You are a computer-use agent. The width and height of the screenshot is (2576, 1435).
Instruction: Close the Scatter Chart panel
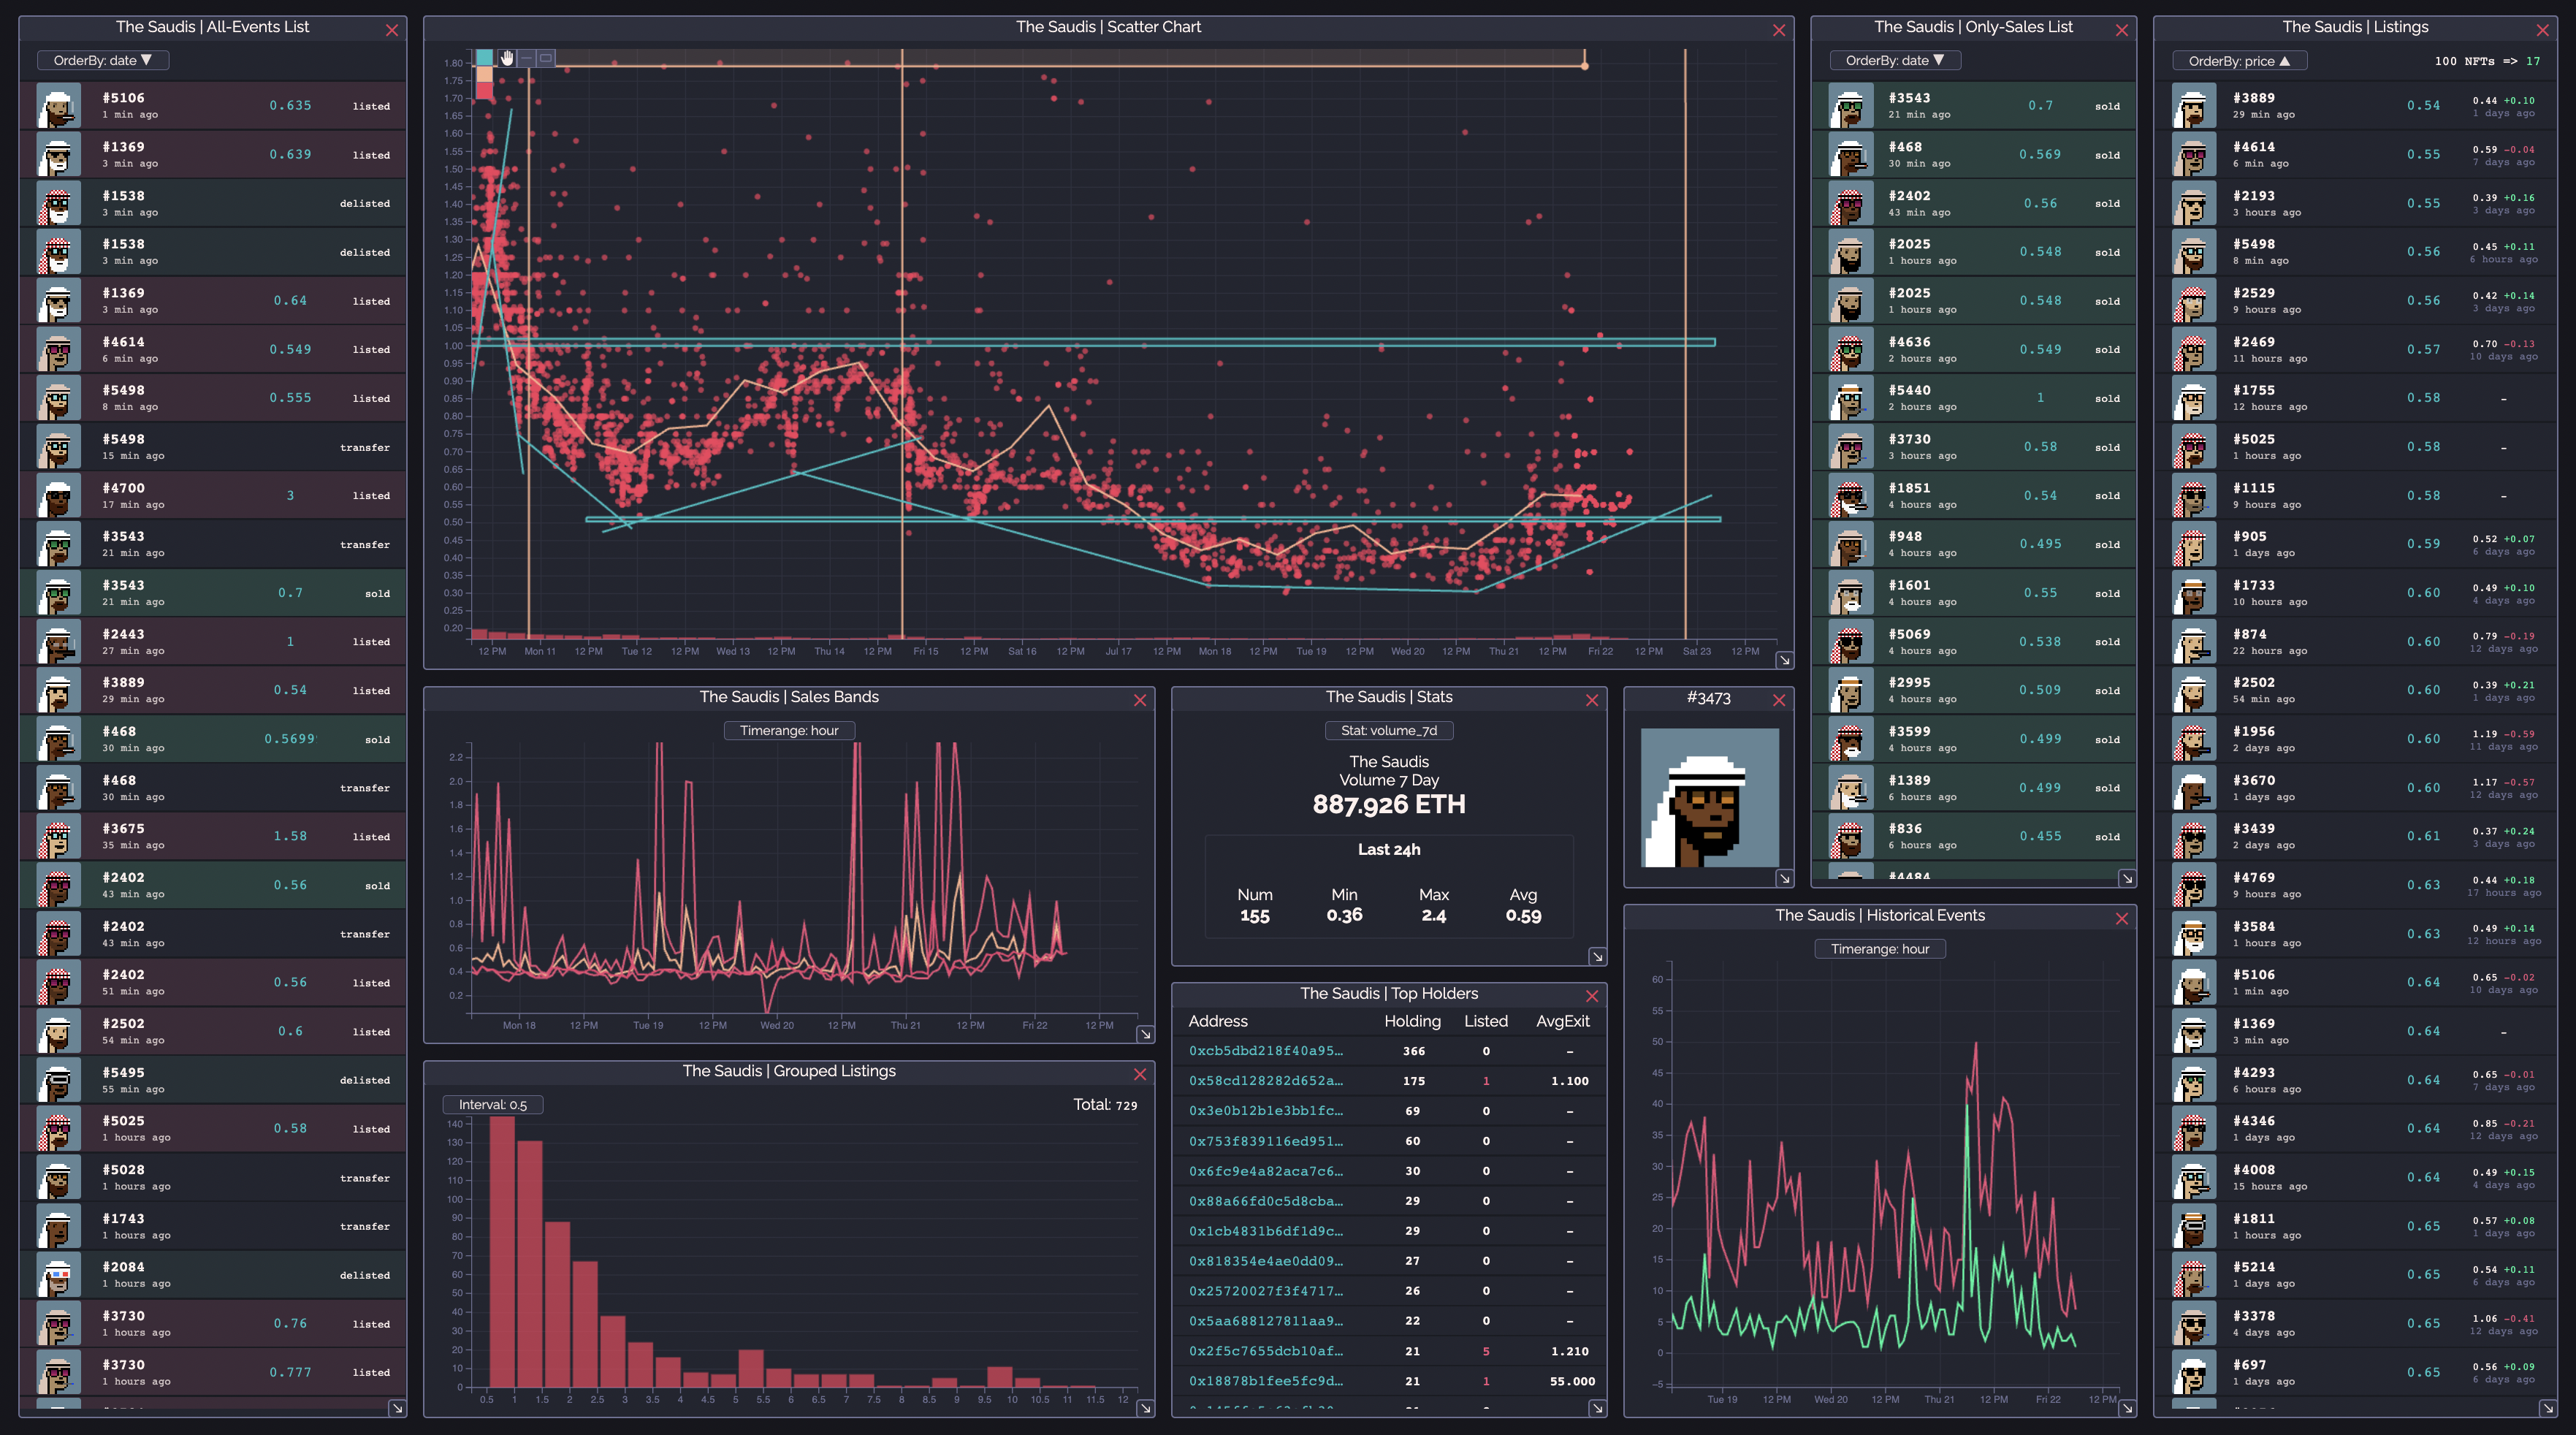1779,30
